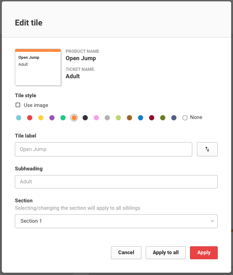Image resolution: width=233 pixels, height=275 pixels.
Task: Choose the black color swatch
Action: click(x=85, y=118)
